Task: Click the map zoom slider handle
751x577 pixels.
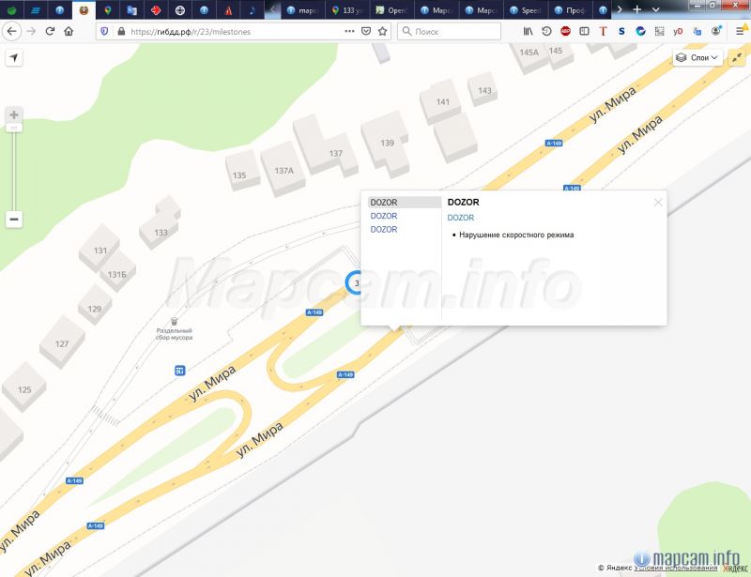Action: pyautogui.click(x=14, y=128)
